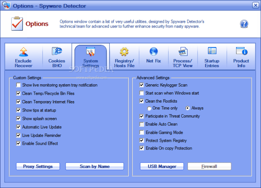Switch to Registry/Hosts File tab label
The width and height of the screenshot is (261, 188).
124,63
